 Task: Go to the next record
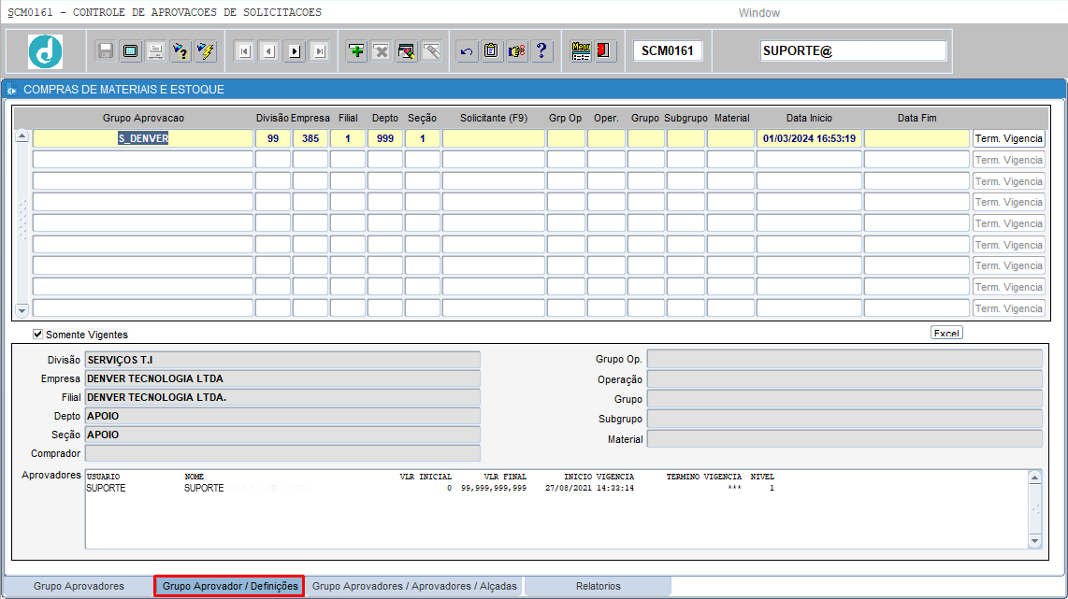pos(295,51)
